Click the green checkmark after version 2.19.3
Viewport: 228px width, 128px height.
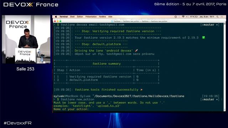[x=203, y=38]
